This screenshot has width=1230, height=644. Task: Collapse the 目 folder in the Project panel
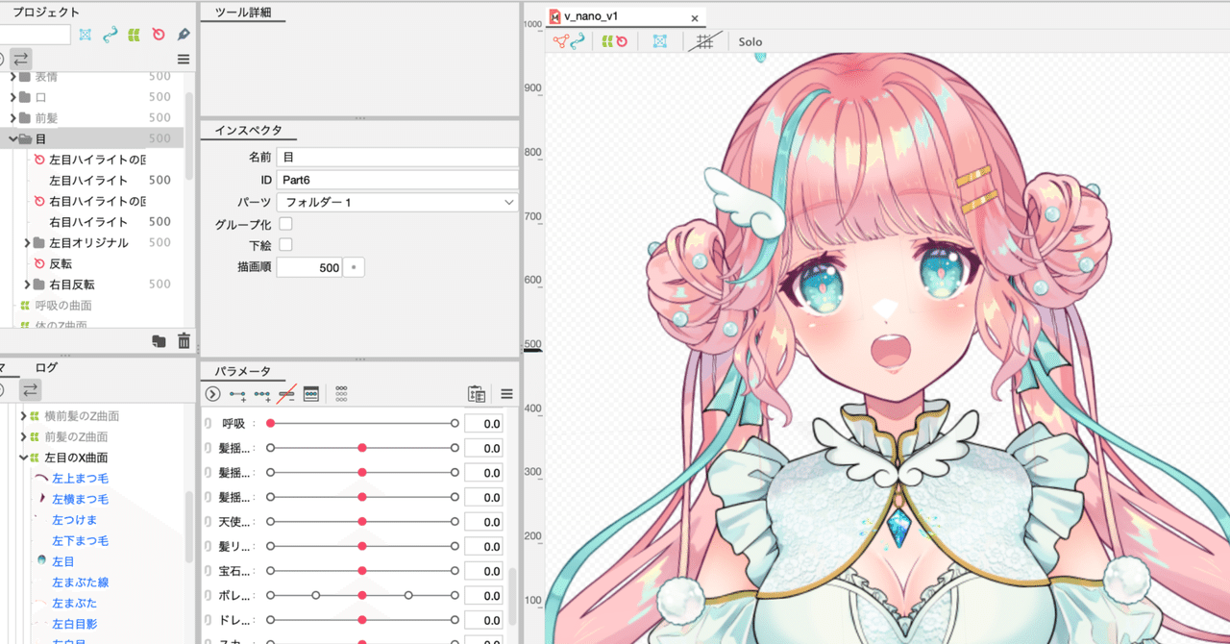(x=14, y=138)
